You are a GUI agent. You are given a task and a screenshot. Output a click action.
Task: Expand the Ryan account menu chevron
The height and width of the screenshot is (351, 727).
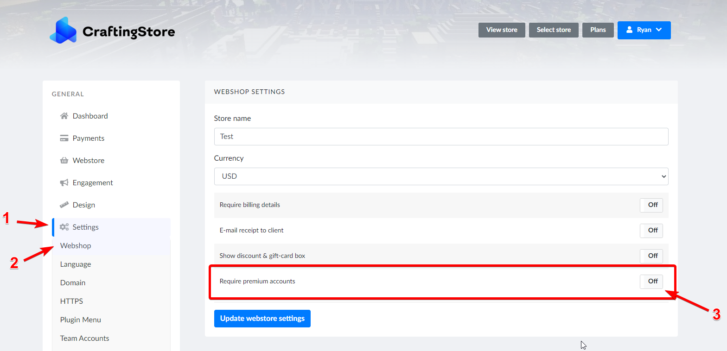tap(659, 30)
